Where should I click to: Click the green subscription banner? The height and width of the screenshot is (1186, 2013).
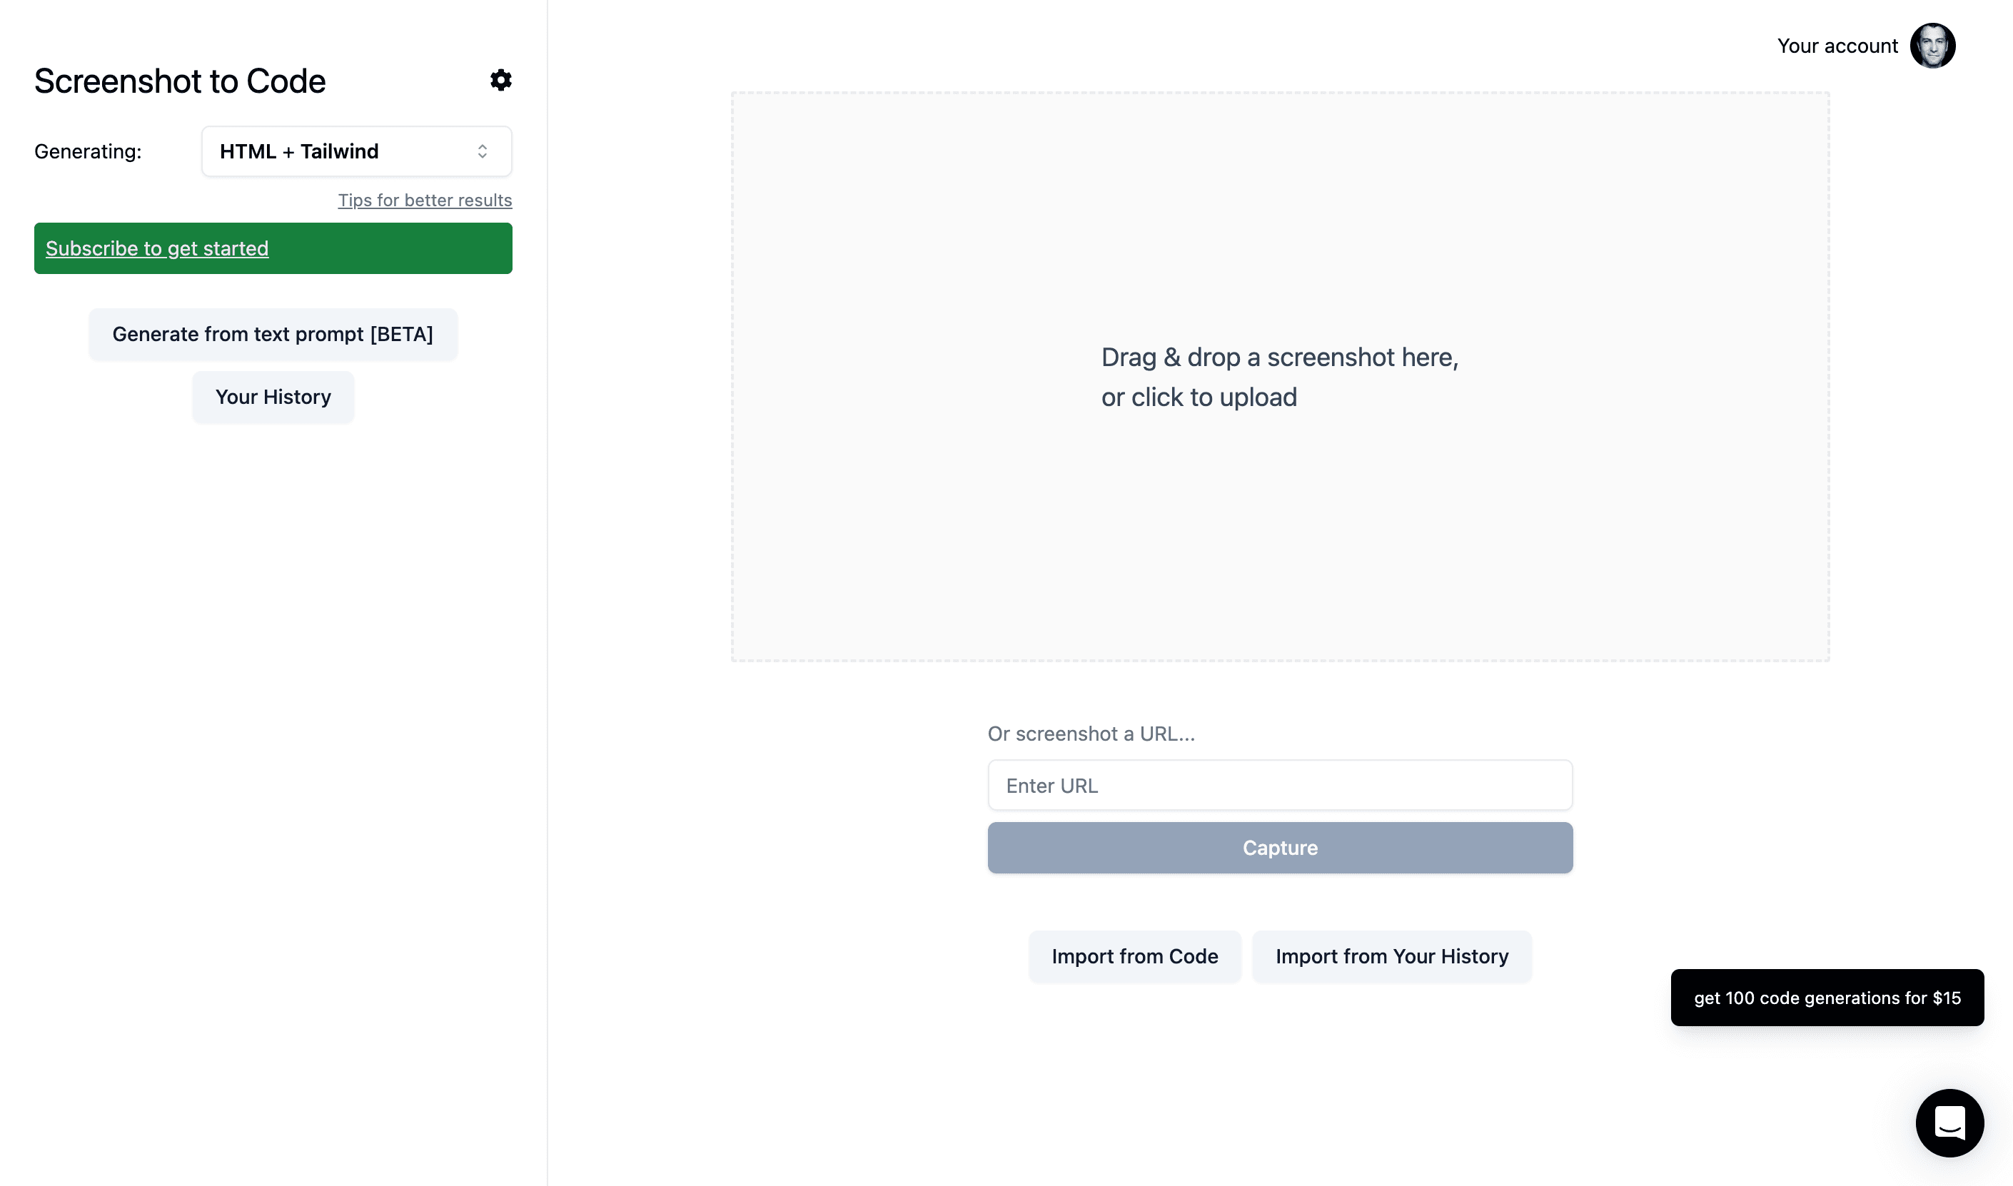(x=273, y=248)
